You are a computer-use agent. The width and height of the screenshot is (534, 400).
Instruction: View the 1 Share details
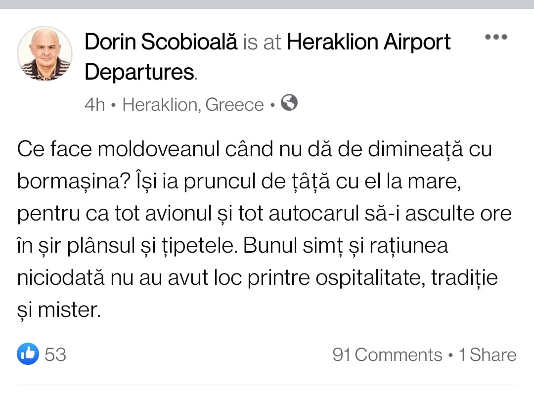[x=488, y=355]
